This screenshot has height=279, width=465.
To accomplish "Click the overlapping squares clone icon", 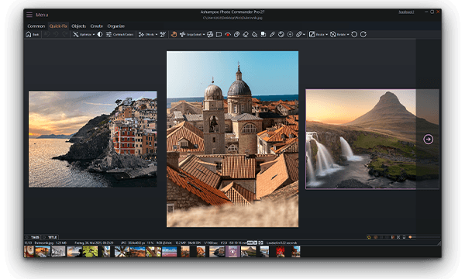I will [263, 34].
